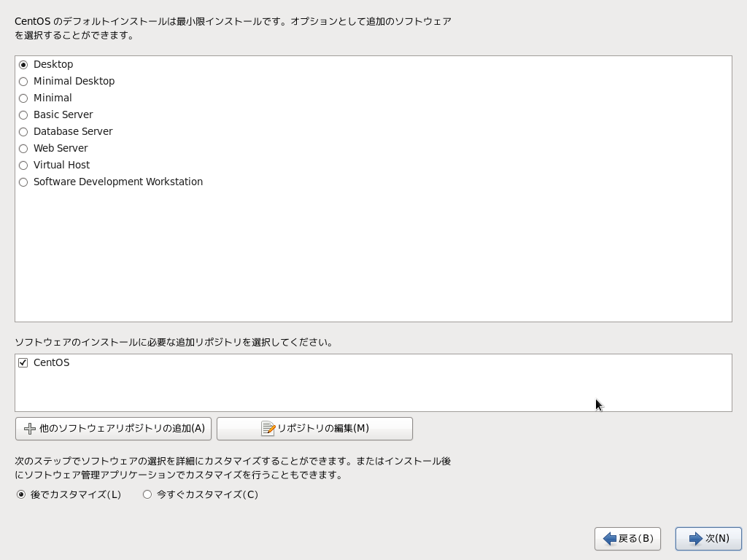Click 他のソフトウェアリポジトリの追加(A) button

(x=113, y=429)
